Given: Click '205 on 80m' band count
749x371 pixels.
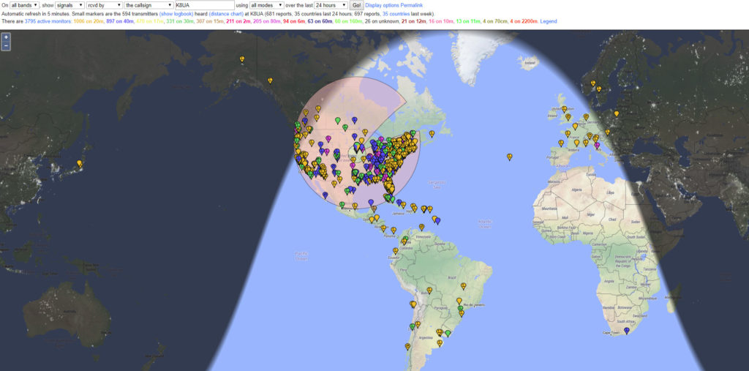Looking at the screenshot, I should click(266, 21).
